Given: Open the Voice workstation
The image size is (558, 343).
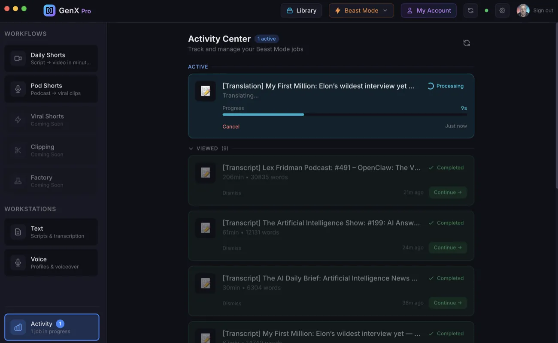Looking at the screenshot, I should 51,262.
